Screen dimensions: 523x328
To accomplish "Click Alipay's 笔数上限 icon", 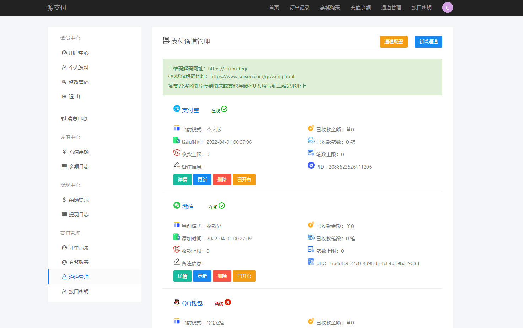I will pyautogui.click(x=311, y=153).
